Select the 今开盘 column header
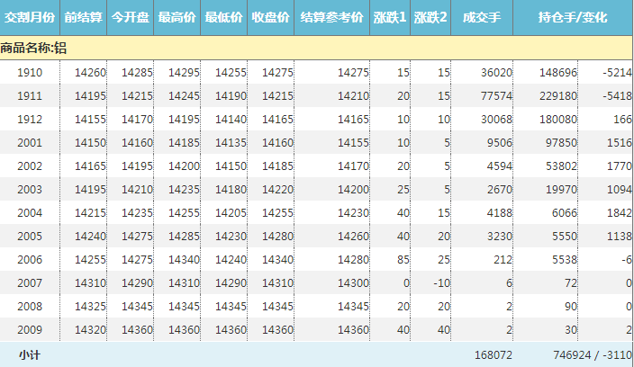The image size is (634, 367). (131, 18)
